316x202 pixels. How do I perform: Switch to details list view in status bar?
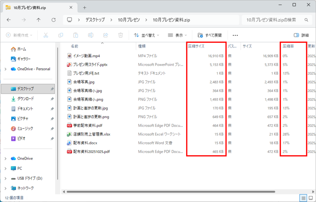point(303,198)
